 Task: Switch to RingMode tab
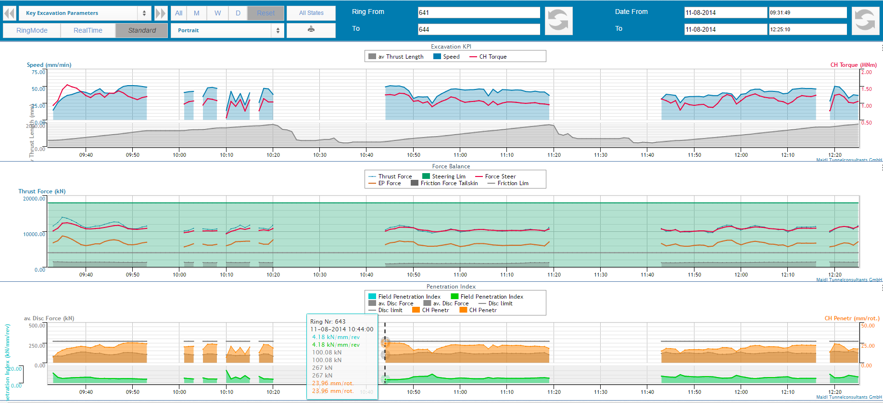[32, 30]
